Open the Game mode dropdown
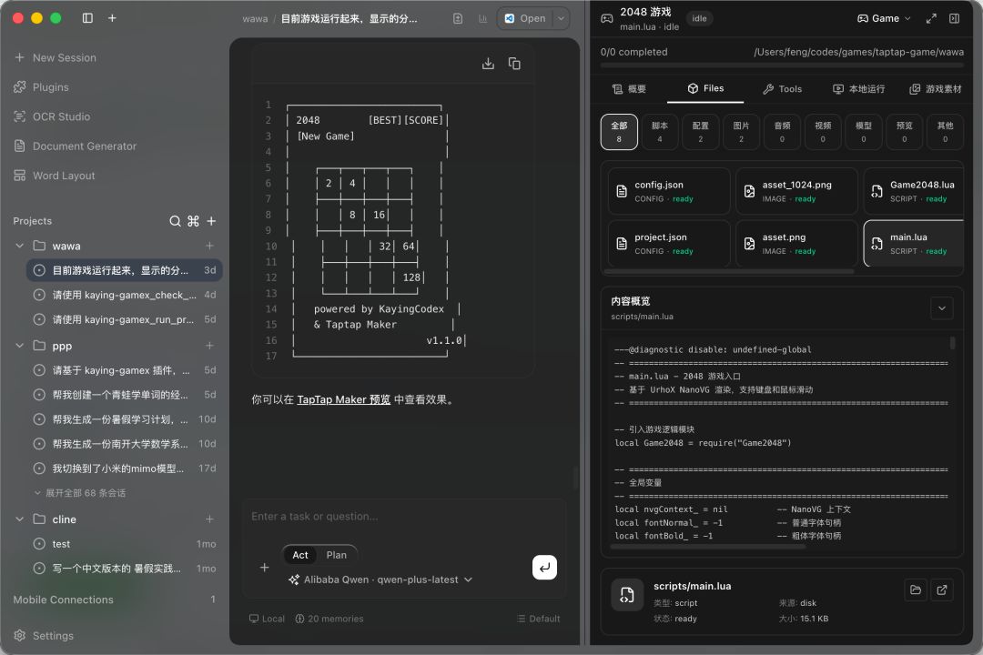 [x=884, y=19]
